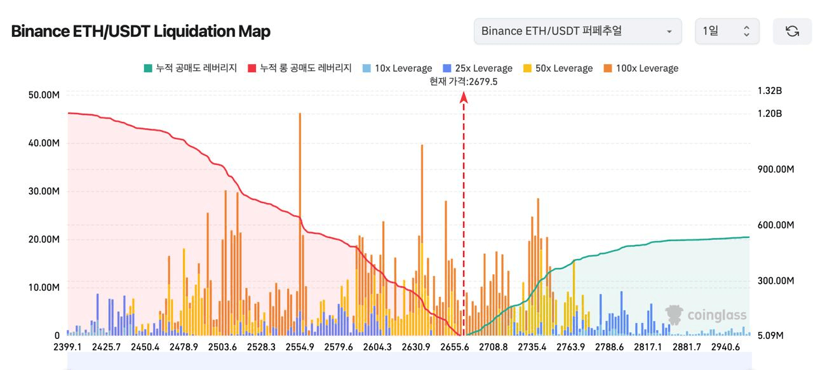Click the 5.09M right axis label
Screen dimensions: 813x370
point(772,336)
